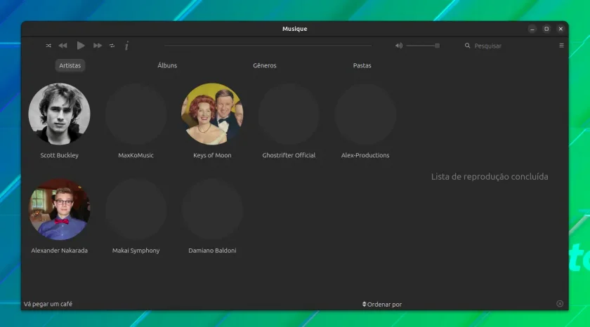Click the Makai Symphony name label

[x=136, y=251]
